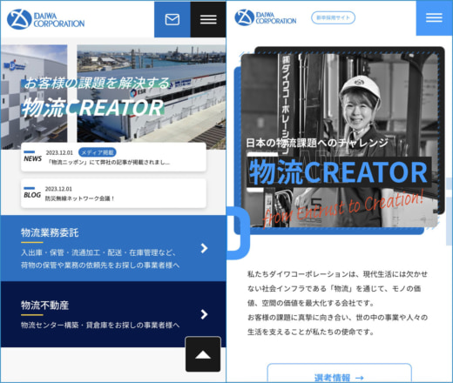Click the warehouse aerial hero image

point(152,93)
